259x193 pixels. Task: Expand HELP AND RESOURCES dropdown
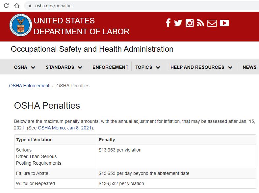pos(201,67)
